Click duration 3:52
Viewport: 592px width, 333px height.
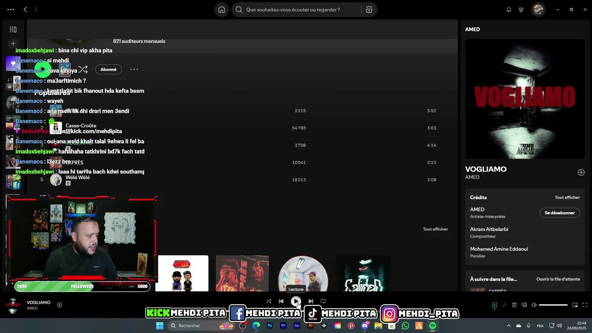(x=432, y=111)
